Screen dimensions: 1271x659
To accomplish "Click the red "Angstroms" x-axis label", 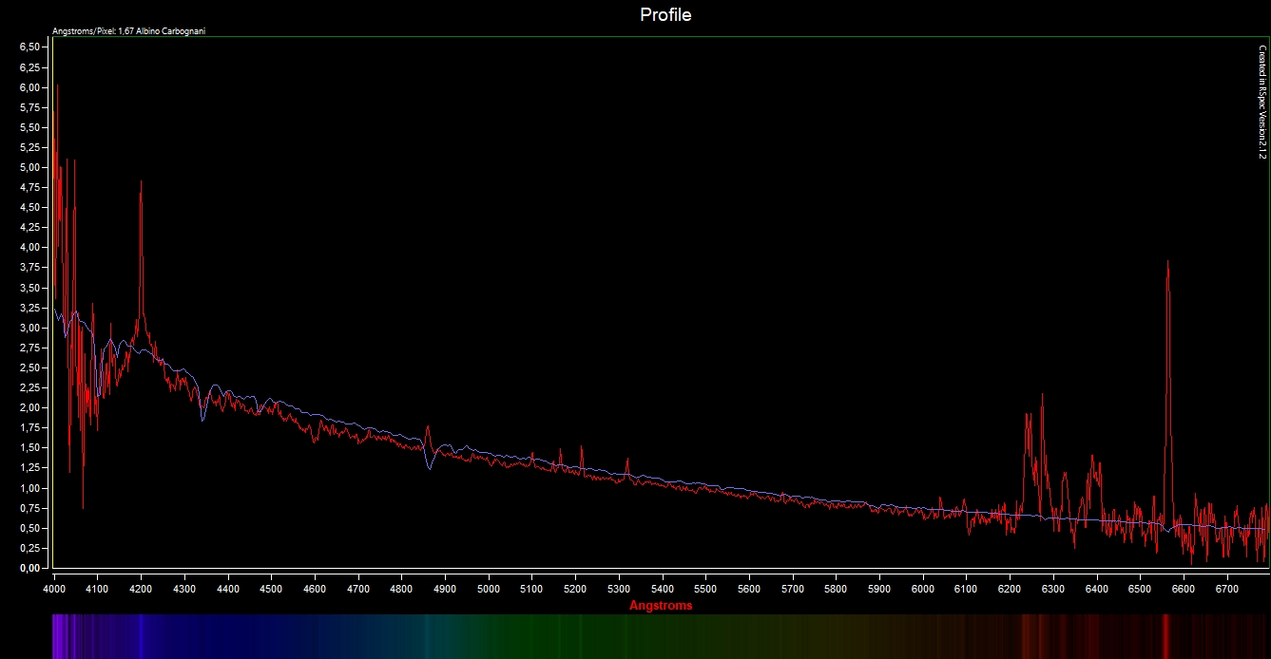I will [661, 606].
